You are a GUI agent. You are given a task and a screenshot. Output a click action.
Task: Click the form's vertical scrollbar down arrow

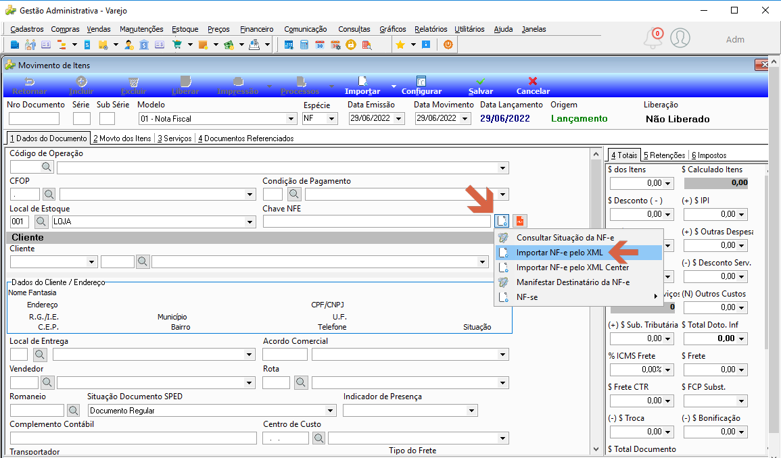click(x=596, y=449)
